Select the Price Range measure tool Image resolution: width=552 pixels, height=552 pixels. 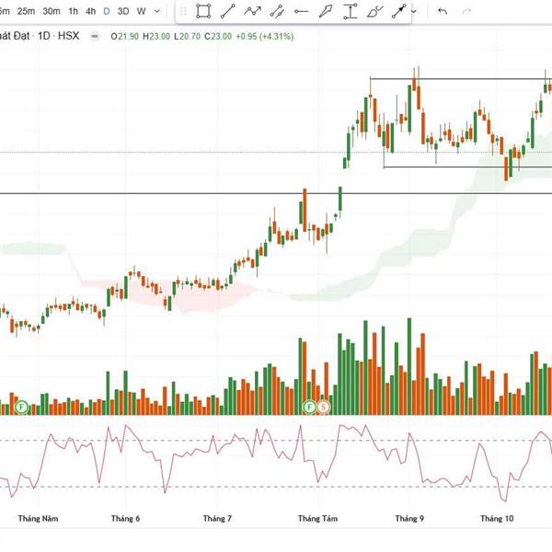click(351, 11)
